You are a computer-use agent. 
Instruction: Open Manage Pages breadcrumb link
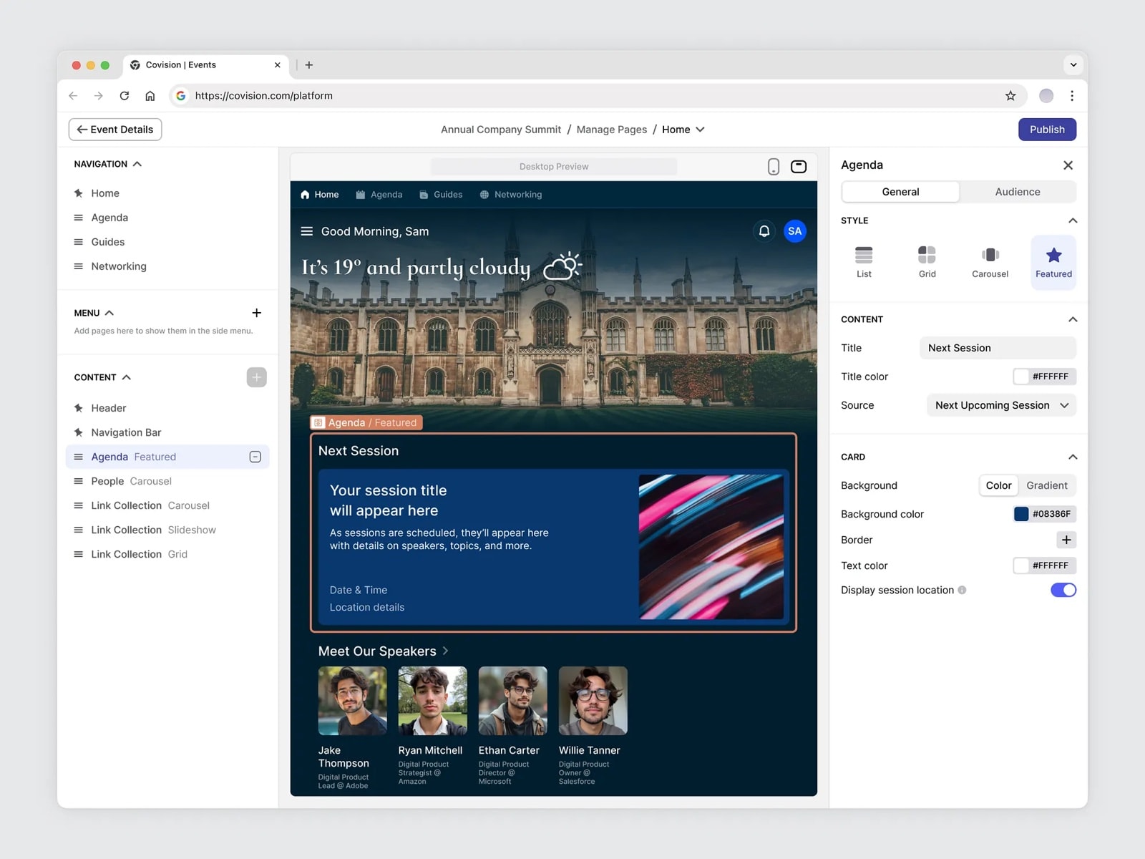(612, 130)
